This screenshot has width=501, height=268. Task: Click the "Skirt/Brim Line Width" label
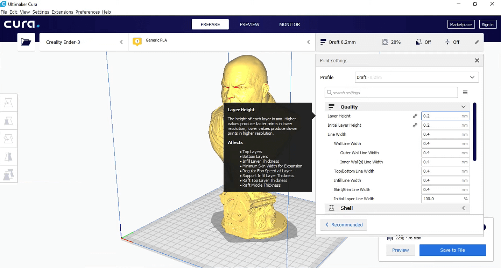click(x=352, y=189)
